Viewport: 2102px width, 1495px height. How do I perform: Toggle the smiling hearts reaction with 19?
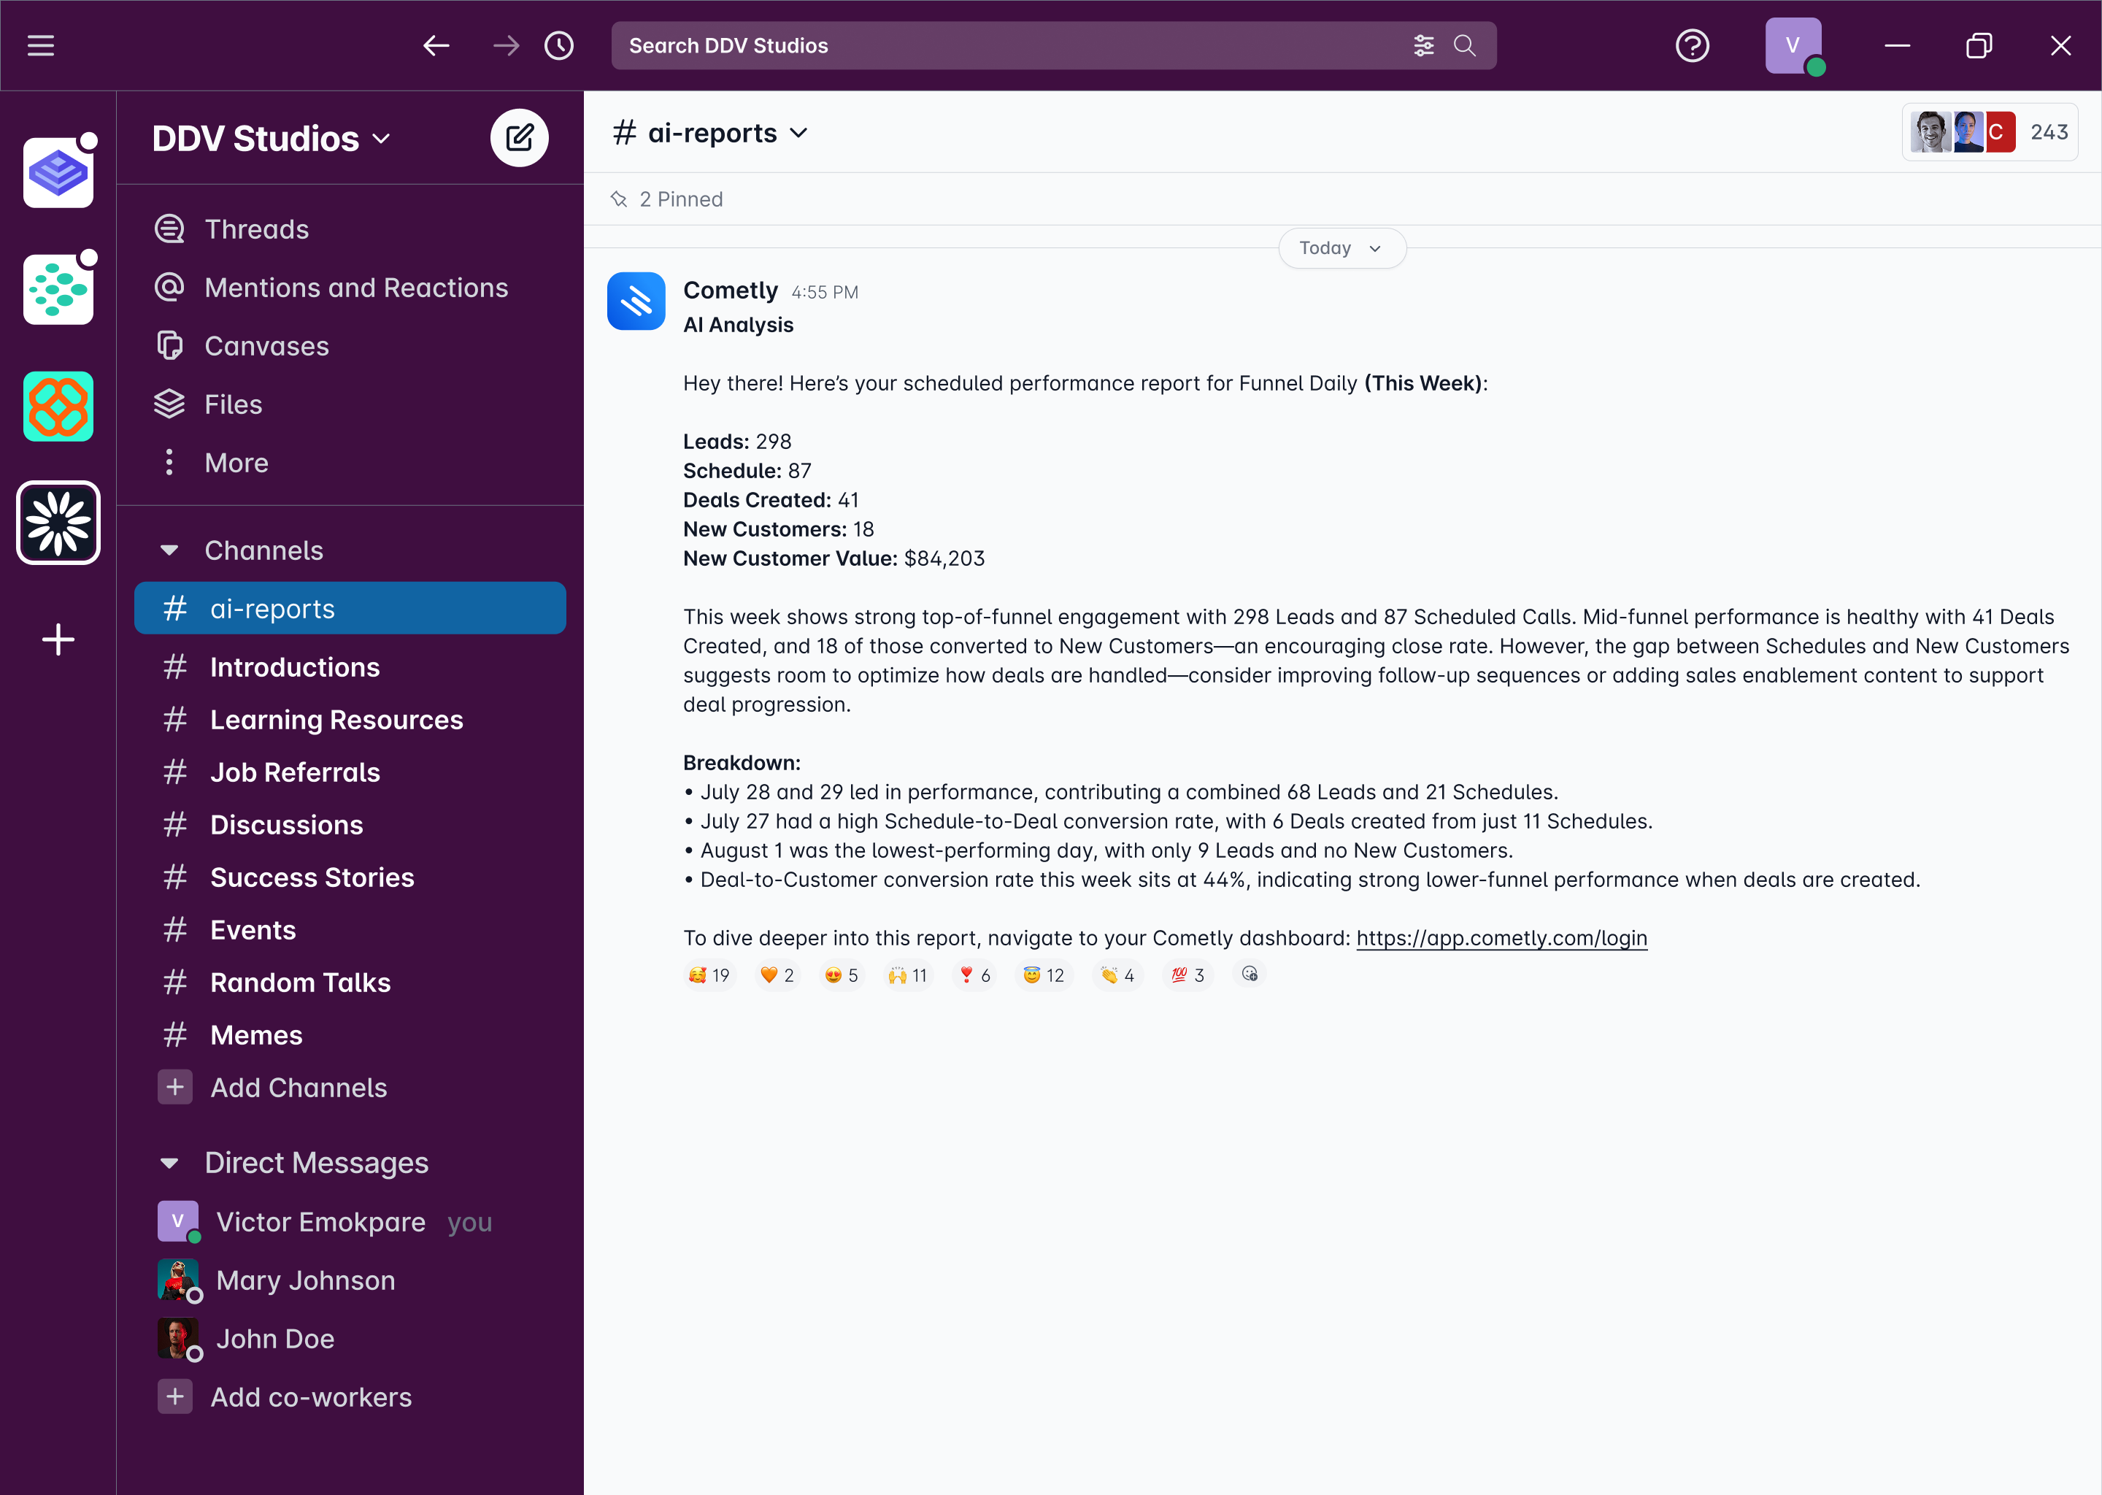coord(709,975)
